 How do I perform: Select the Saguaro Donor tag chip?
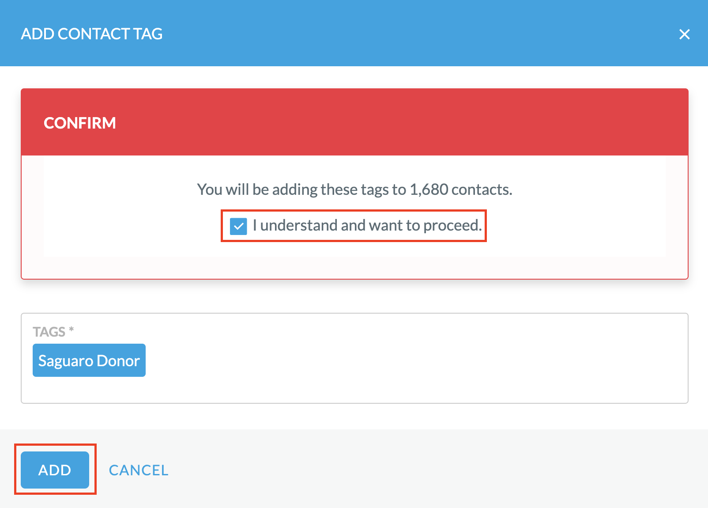(x=89, y=360)
